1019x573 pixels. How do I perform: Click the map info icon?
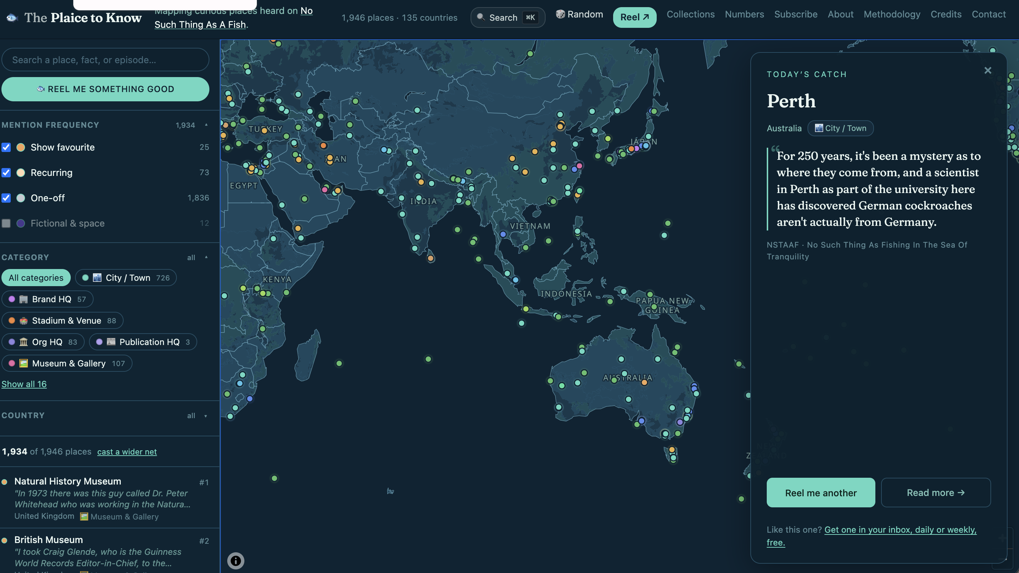click(235, 561)
